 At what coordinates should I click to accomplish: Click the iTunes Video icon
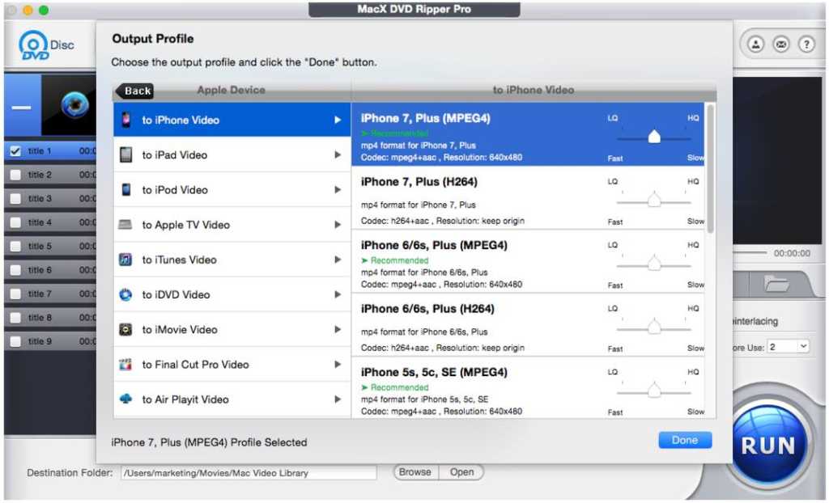pyautogui.click(x=125, y=260)
